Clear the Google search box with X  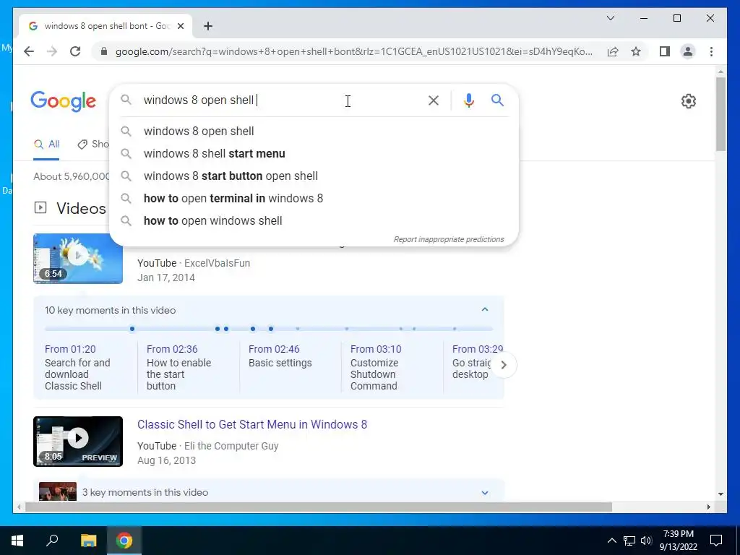pyautogui.click(x=434, y=100)
